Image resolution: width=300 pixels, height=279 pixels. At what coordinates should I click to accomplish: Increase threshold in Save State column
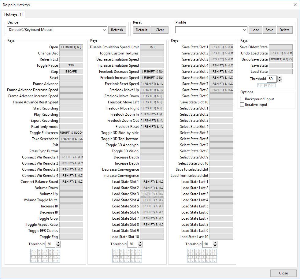click(x=215, y=243)
